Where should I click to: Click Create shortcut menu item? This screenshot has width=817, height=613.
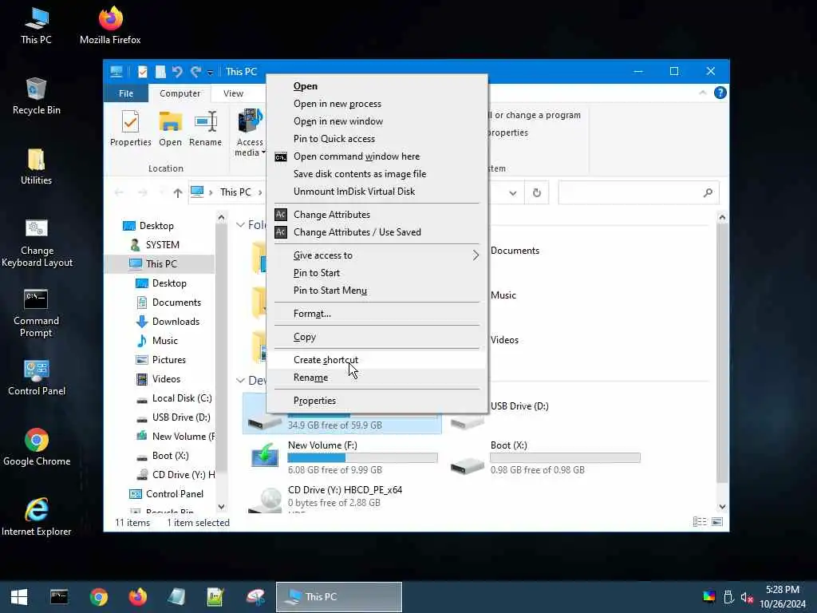377,360
